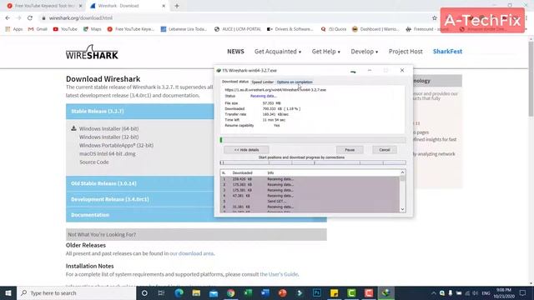Viewport: 534px width, 300px height.
Task: Open Apps shortcut in bookmarks bar
Action: [14, 29]
